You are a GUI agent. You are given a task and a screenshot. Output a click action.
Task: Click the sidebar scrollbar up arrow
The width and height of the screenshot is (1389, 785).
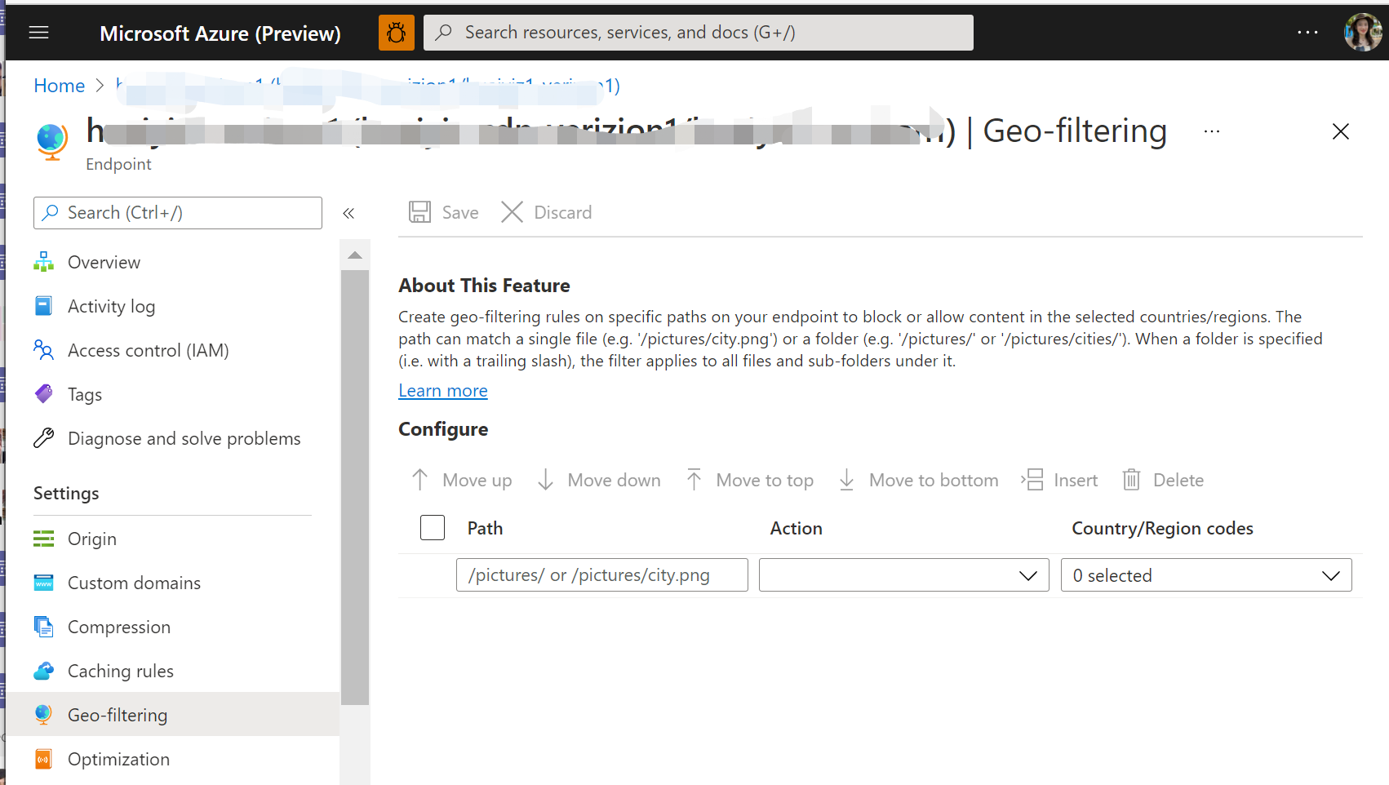[355, 255]
